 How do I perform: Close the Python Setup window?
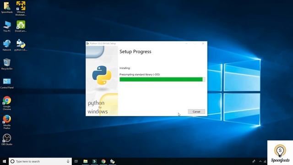point(203,44)
